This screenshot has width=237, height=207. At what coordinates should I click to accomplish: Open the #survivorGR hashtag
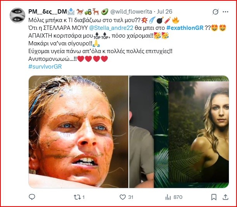pyautogui.click(x=45, y=66)
